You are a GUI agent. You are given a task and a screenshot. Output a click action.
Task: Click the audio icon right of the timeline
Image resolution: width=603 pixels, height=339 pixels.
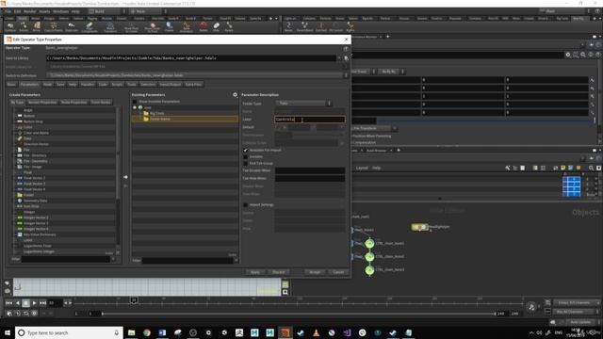531,306
